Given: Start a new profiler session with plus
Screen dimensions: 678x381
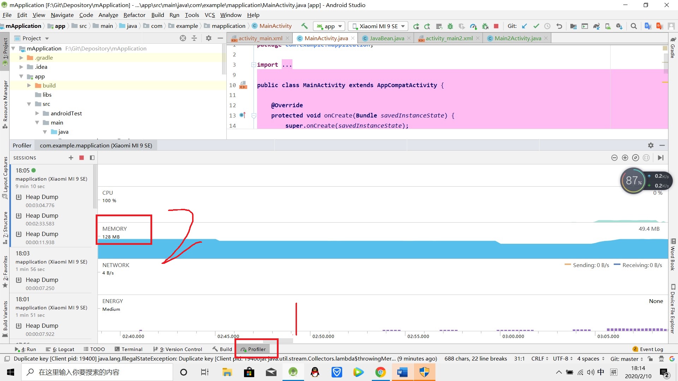Looking at the screenshot, I should click(x=71, y=158).
